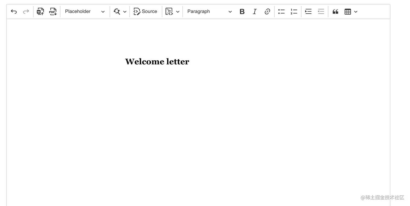Select the Welcome letter heading

click(157, 61)
